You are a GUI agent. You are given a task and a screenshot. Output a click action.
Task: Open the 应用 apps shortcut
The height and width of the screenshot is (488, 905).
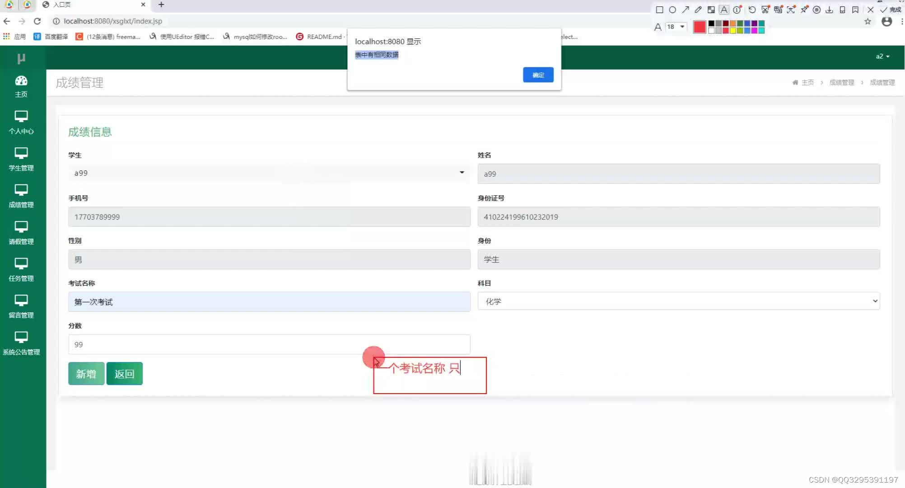[x=14, y=37]
